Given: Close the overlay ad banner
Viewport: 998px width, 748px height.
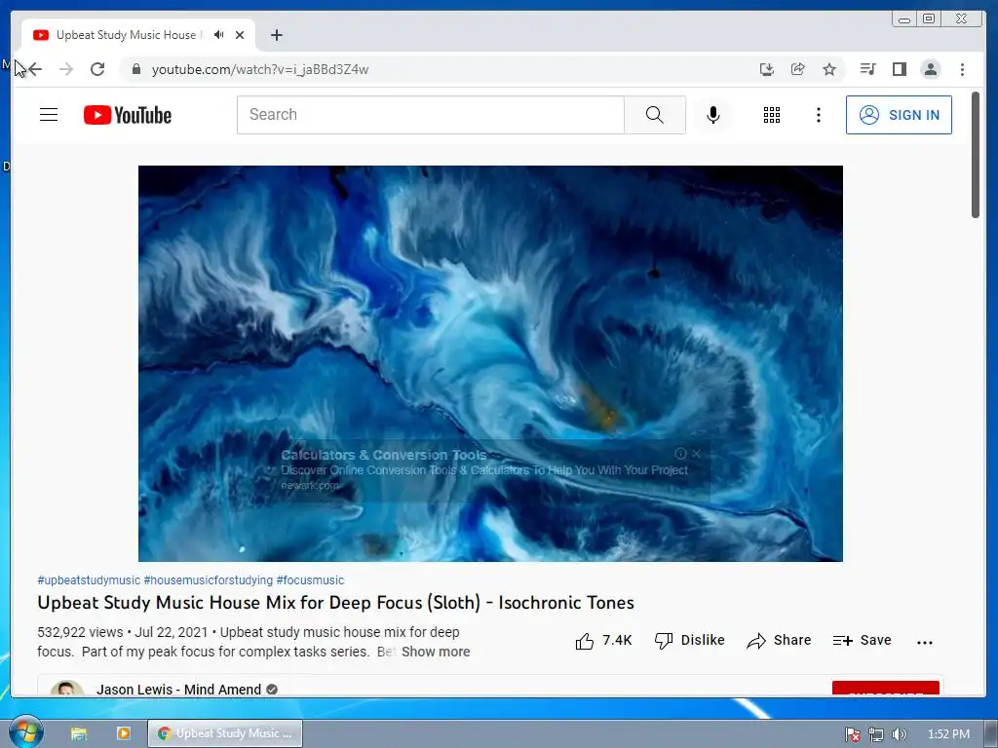Looking at the screenshot, I should 696,454.
